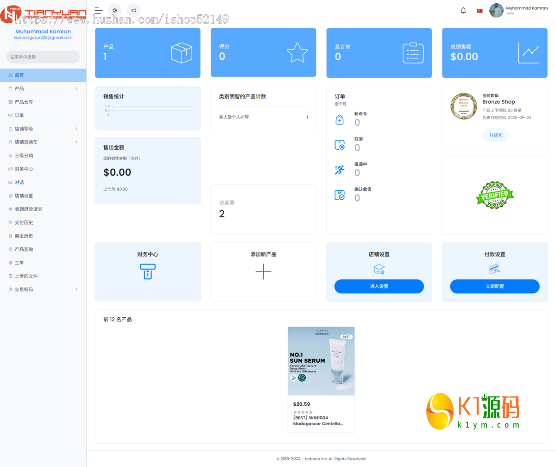Click the 上个月: $0.00 text
The width and height of the screenshot is (556, 467).
115,189
